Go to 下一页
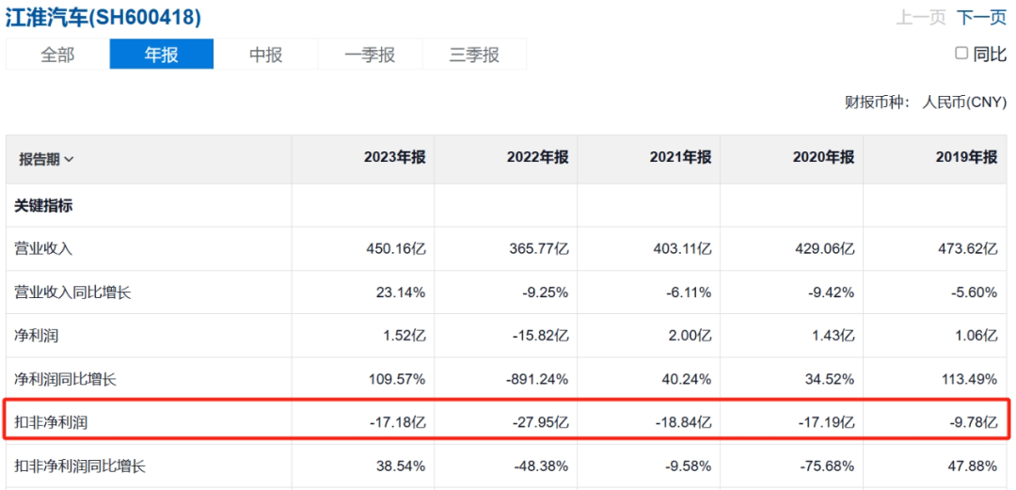Image resolution: width=1016 pixels, height=490 pixels. tap(981, 18)
